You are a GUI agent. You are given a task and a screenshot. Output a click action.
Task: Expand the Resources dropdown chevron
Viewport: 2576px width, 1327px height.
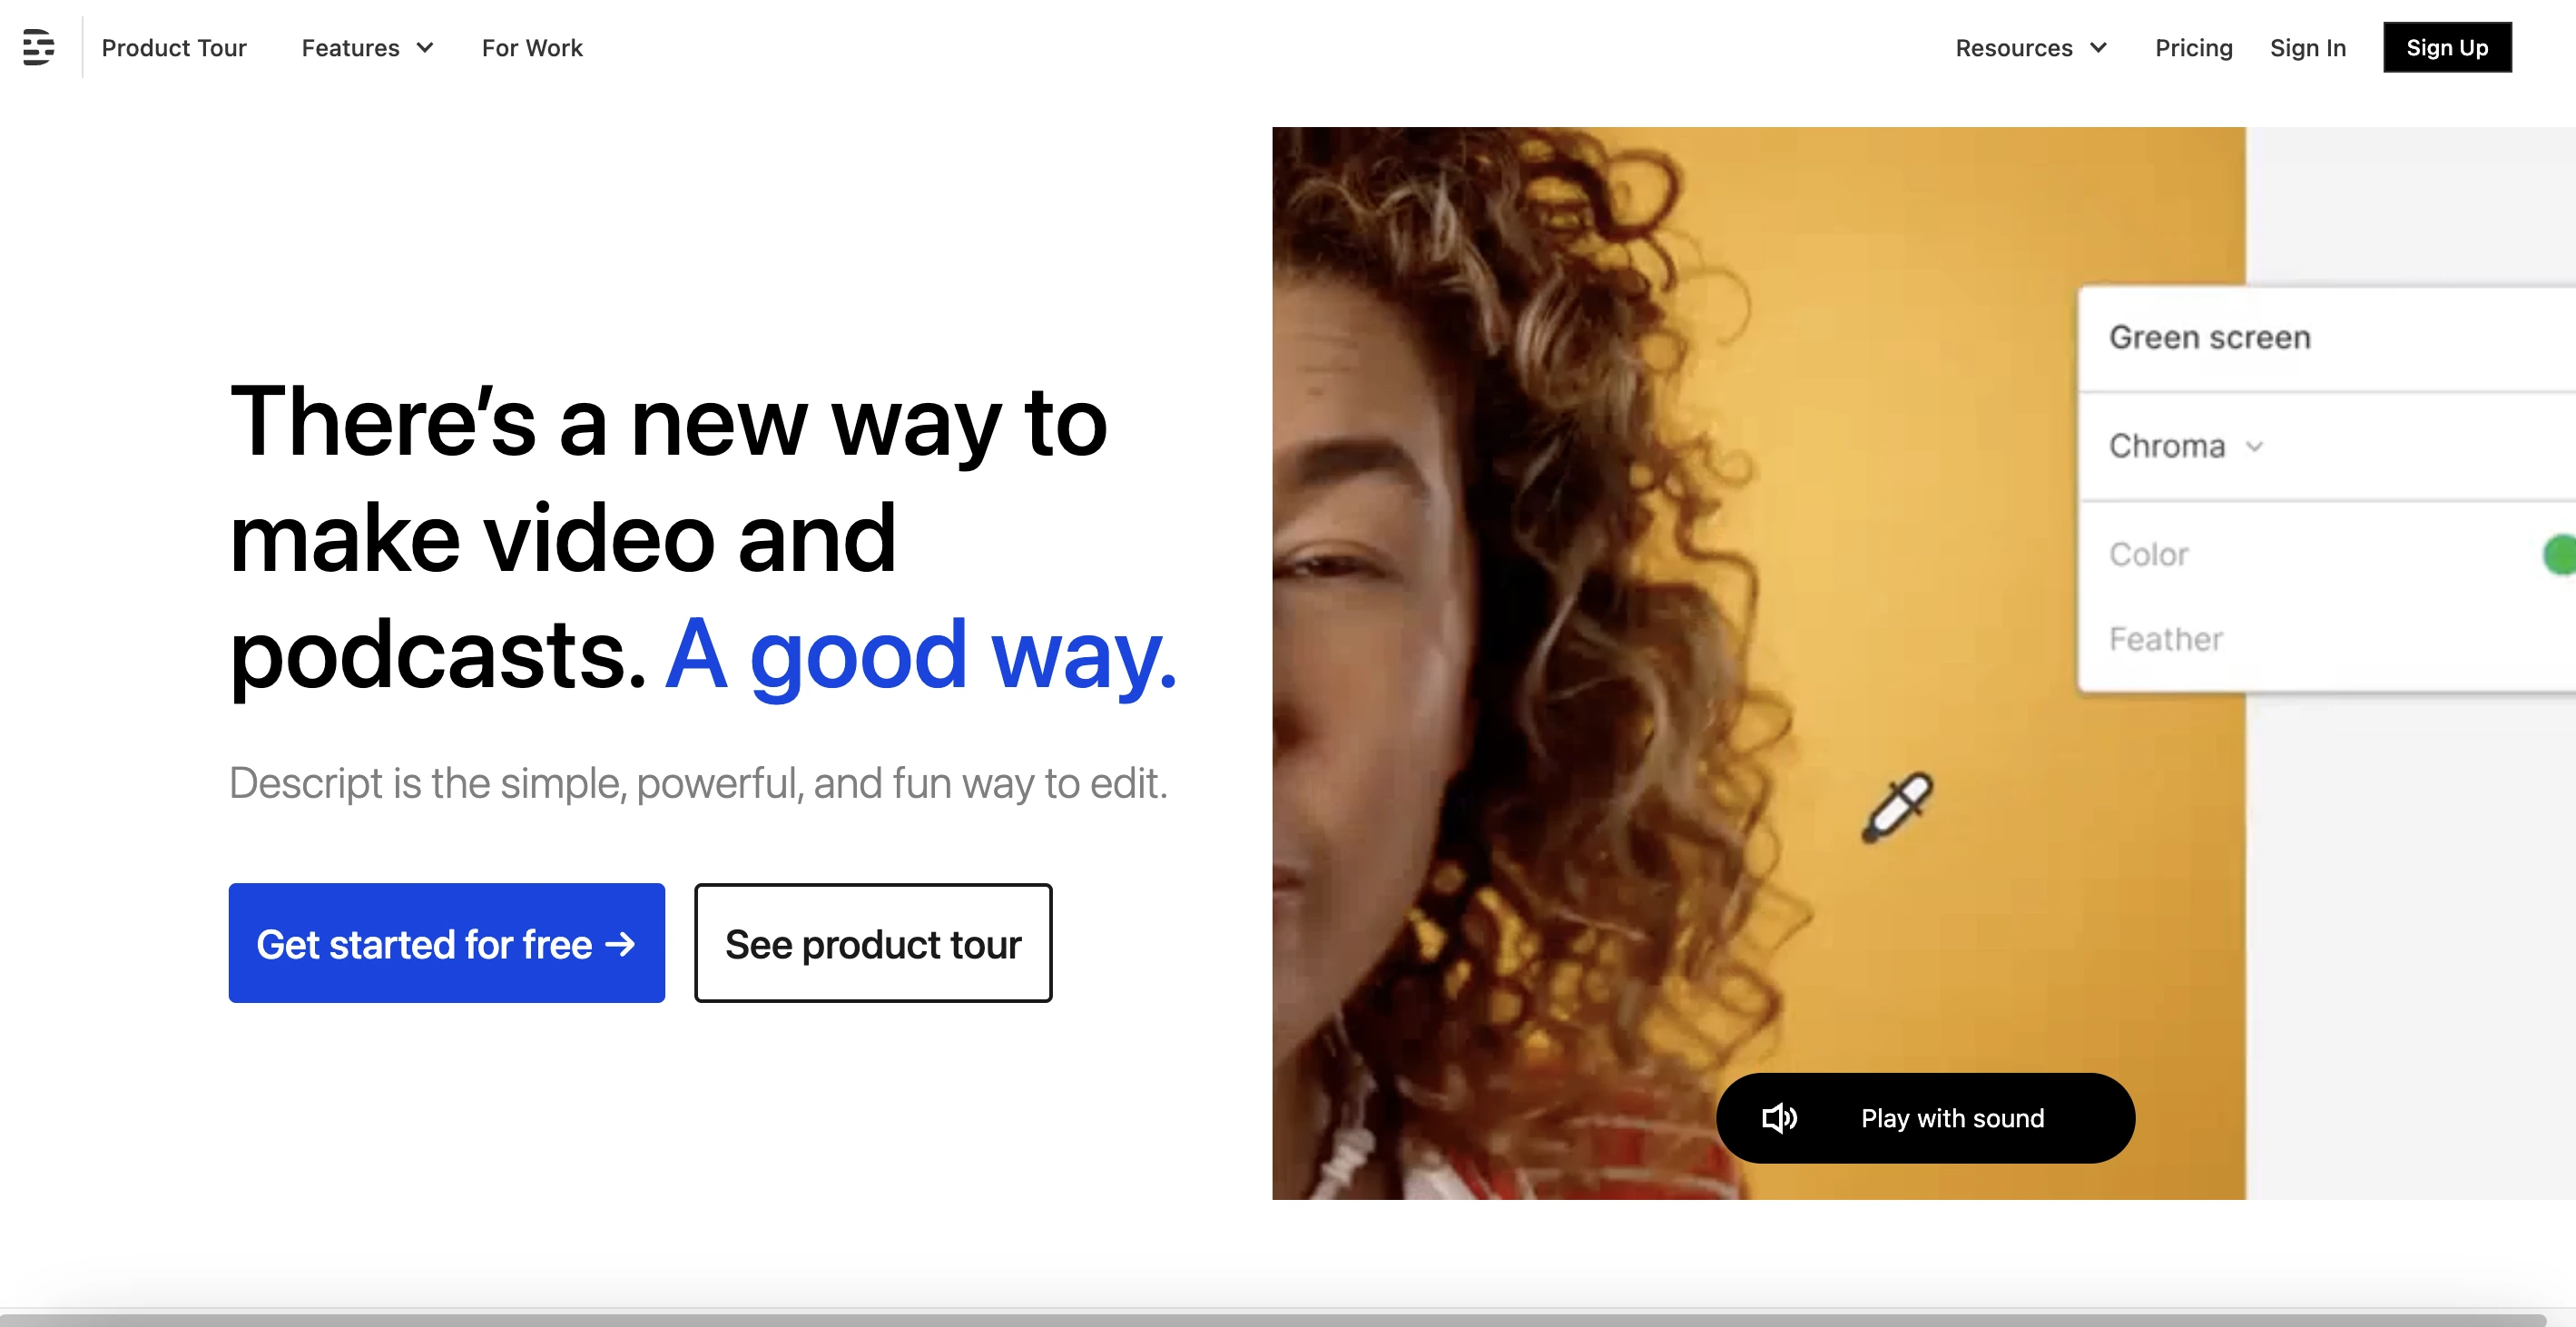2098,48
